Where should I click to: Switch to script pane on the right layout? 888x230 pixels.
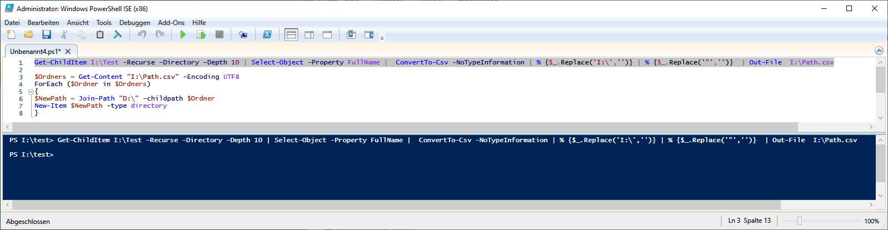click(309, 34)
